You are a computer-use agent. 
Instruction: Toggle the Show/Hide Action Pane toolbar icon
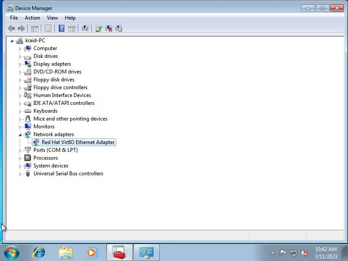pos(72,28)
